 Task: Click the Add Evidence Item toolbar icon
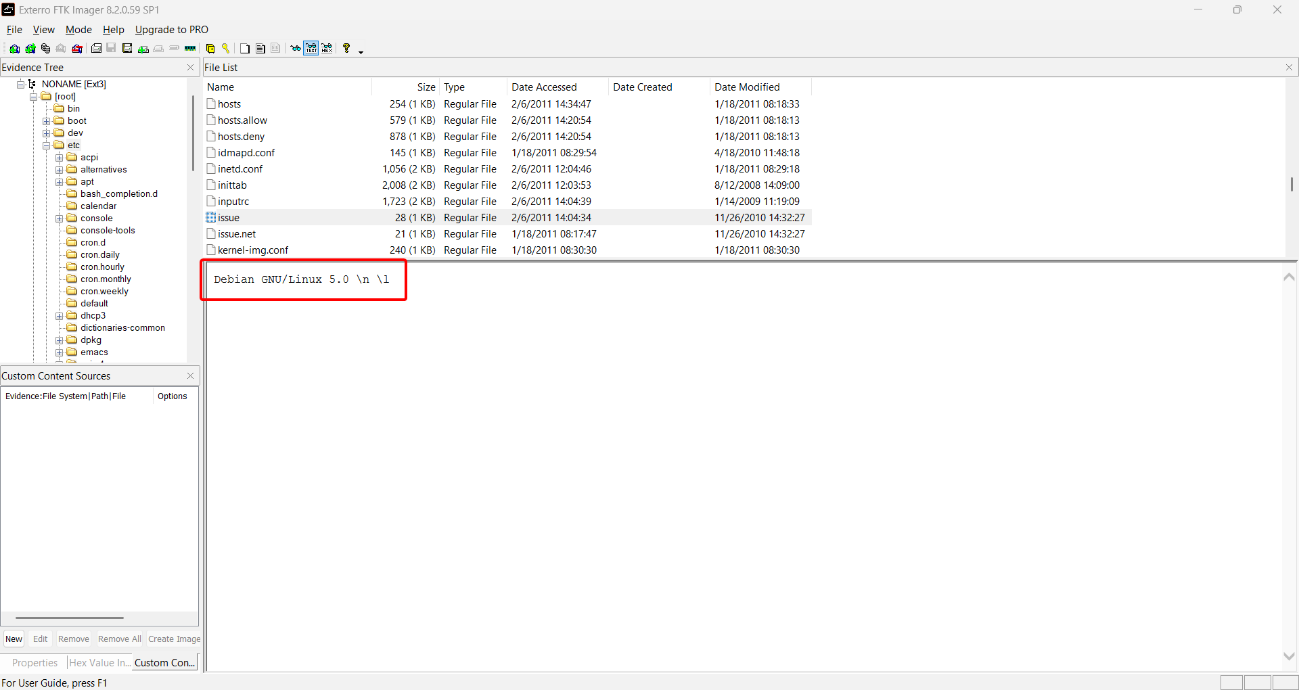14,49
